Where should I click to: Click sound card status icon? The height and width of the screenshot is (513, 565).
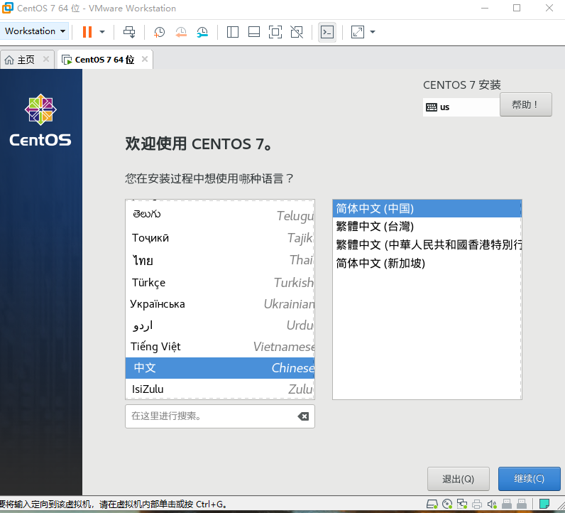point(492,504)
